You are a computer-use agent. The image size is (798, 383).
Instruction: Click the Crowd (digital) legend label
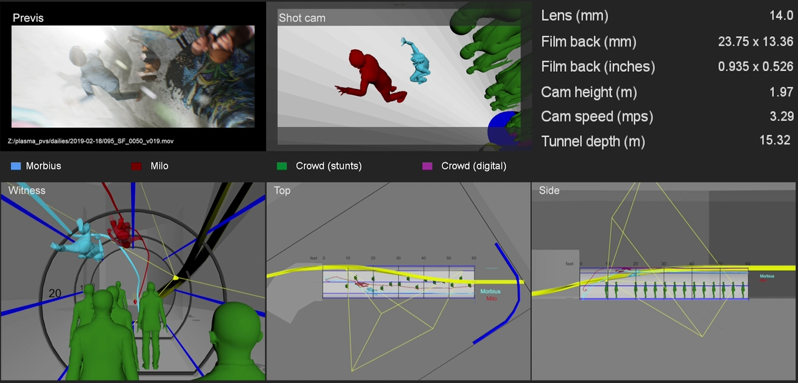pos(473,166)
